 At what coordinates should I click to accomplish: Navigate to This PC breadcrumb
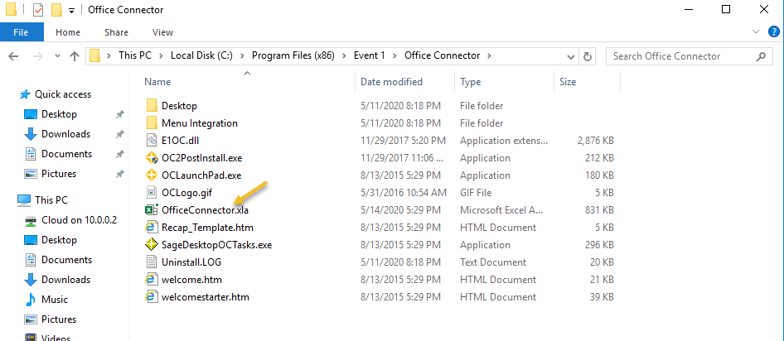tap(135, 55)
